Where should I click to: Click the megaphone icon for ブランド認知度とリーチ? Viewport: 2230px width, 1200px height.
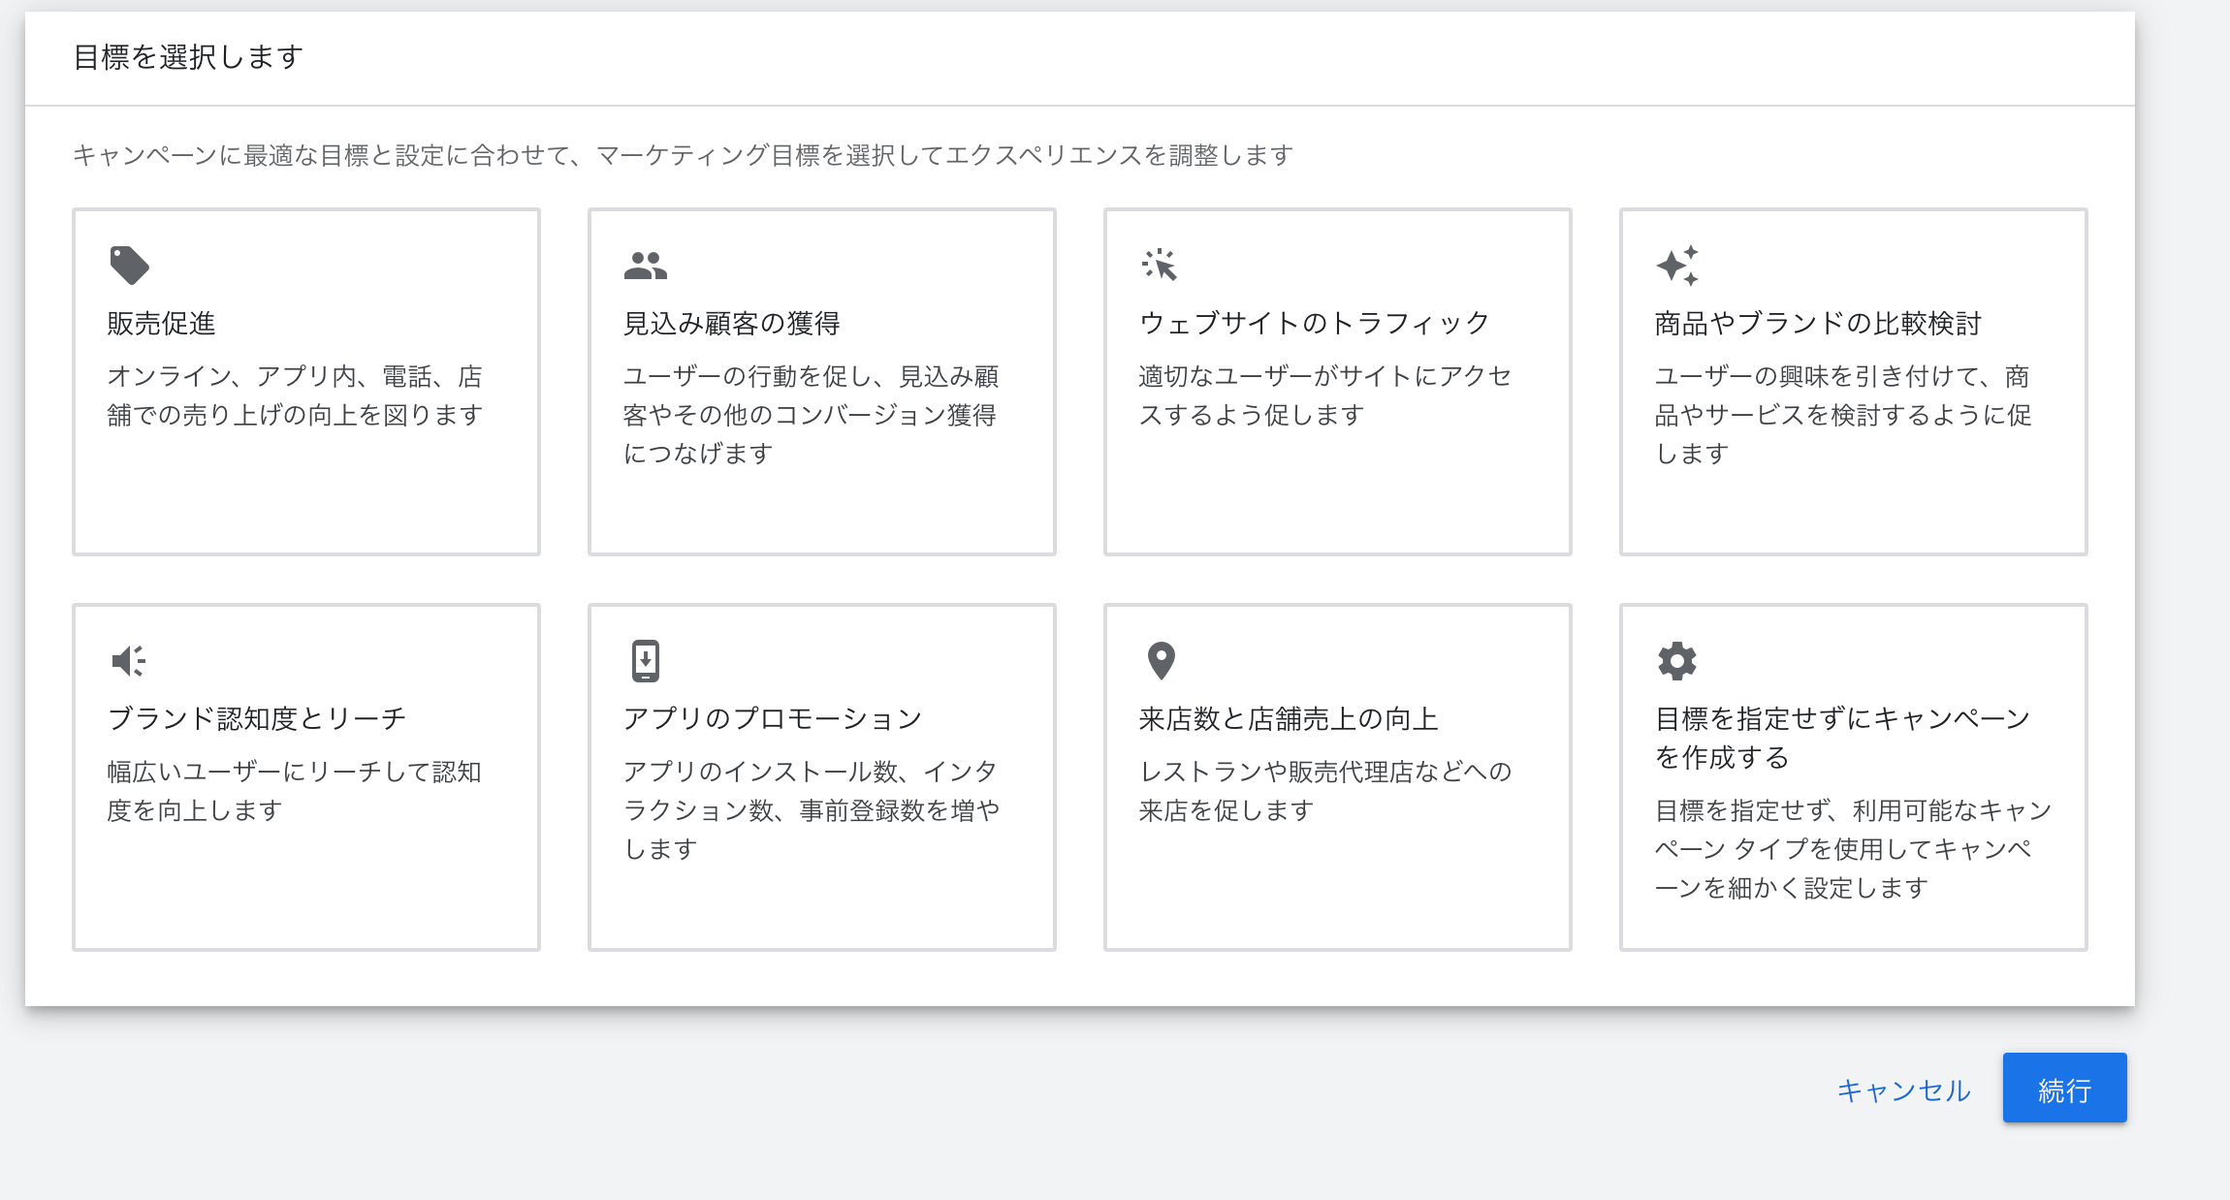pyautogui.click(x=128, y=660)
